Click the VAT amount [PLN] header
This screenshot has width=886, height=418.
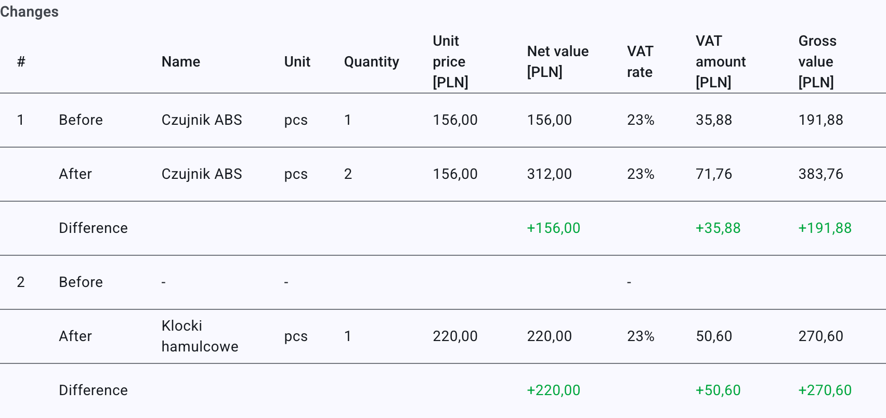721,62
